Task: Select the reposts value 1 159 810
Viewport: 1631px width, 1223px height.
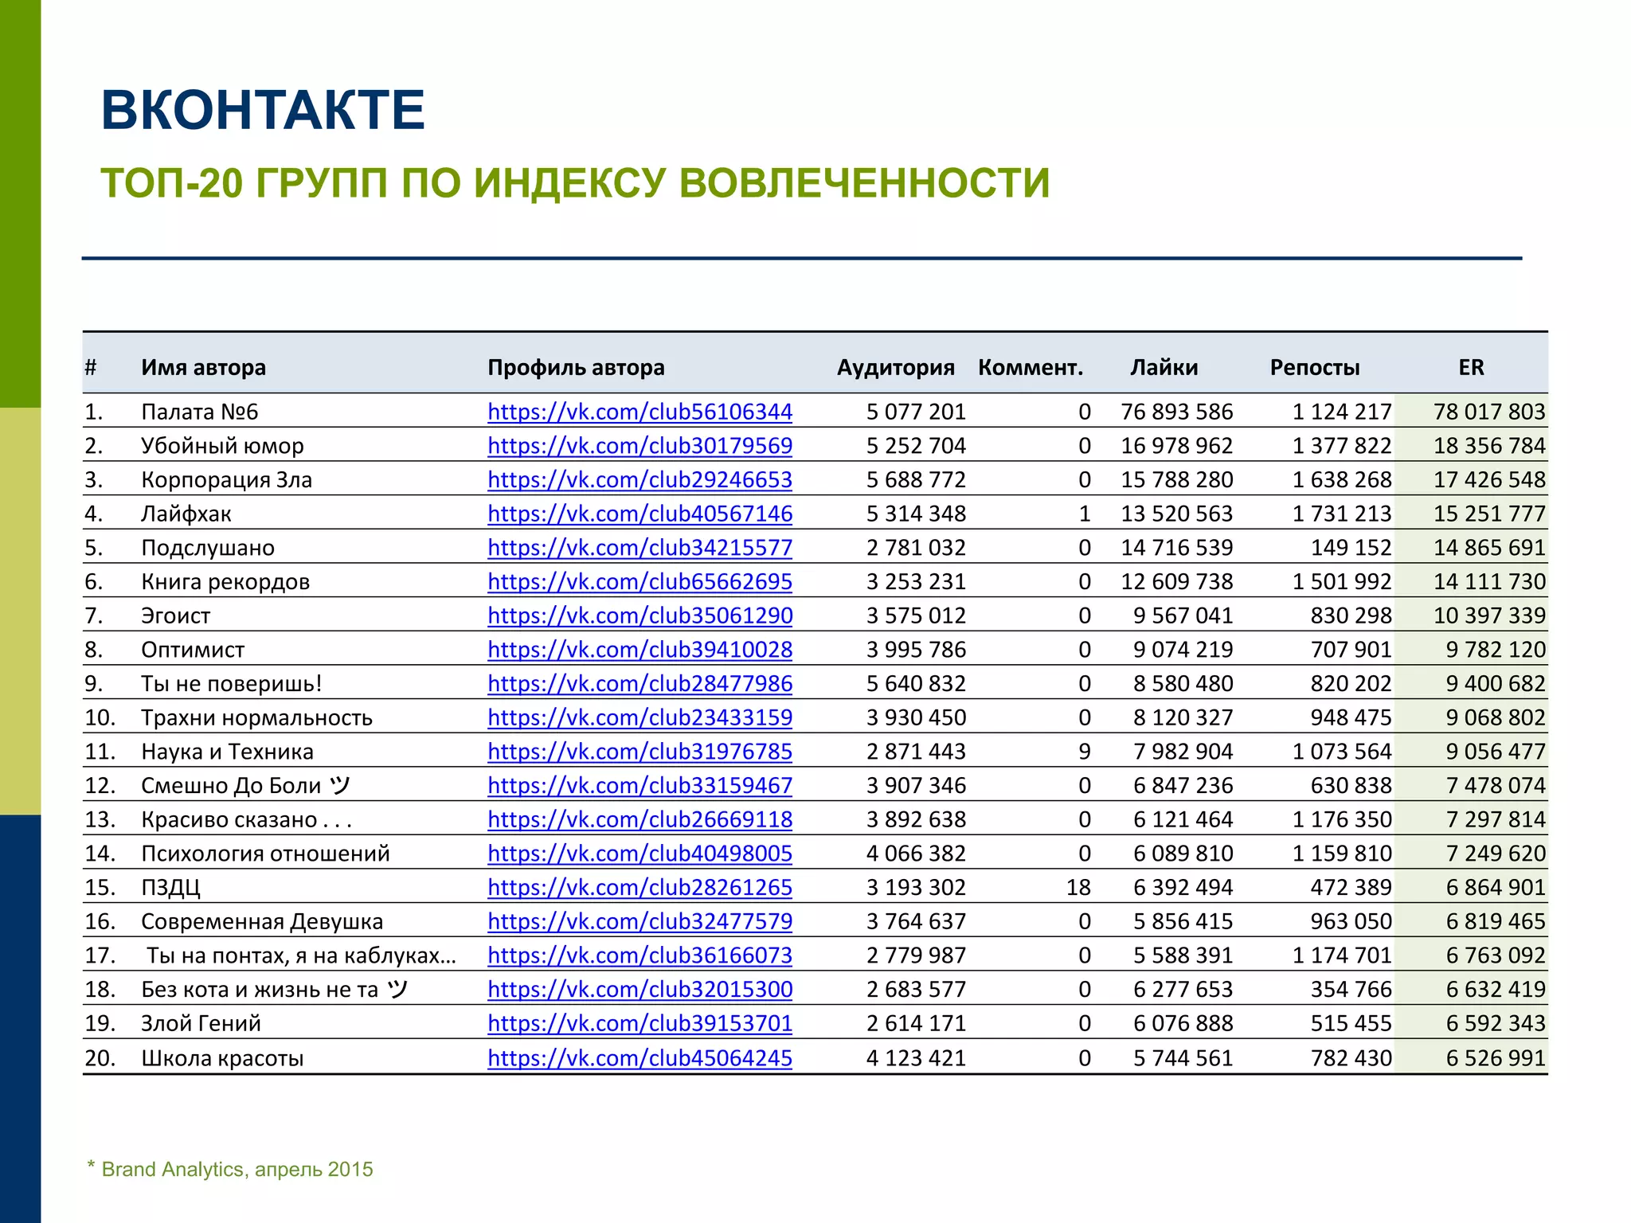Action: point(1342,854)
